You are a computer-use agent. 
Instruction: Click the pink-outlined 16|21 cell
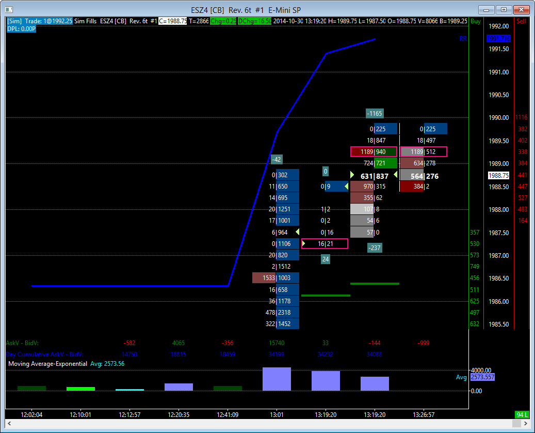click(325, 244)
